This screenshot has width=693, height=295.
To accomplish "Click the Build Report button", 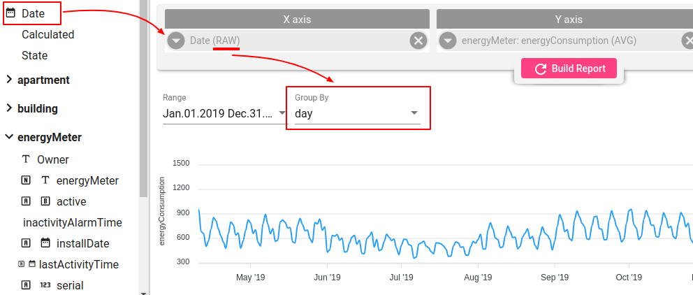I will (569, 69).
